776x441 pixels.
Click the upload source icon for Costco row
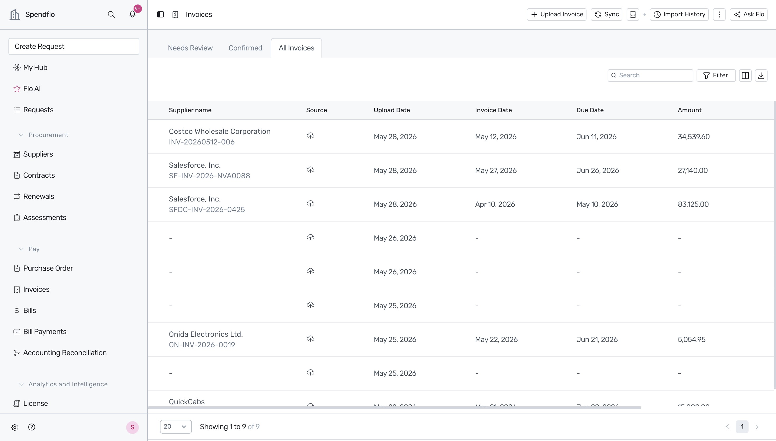click(x=310, y=136)
